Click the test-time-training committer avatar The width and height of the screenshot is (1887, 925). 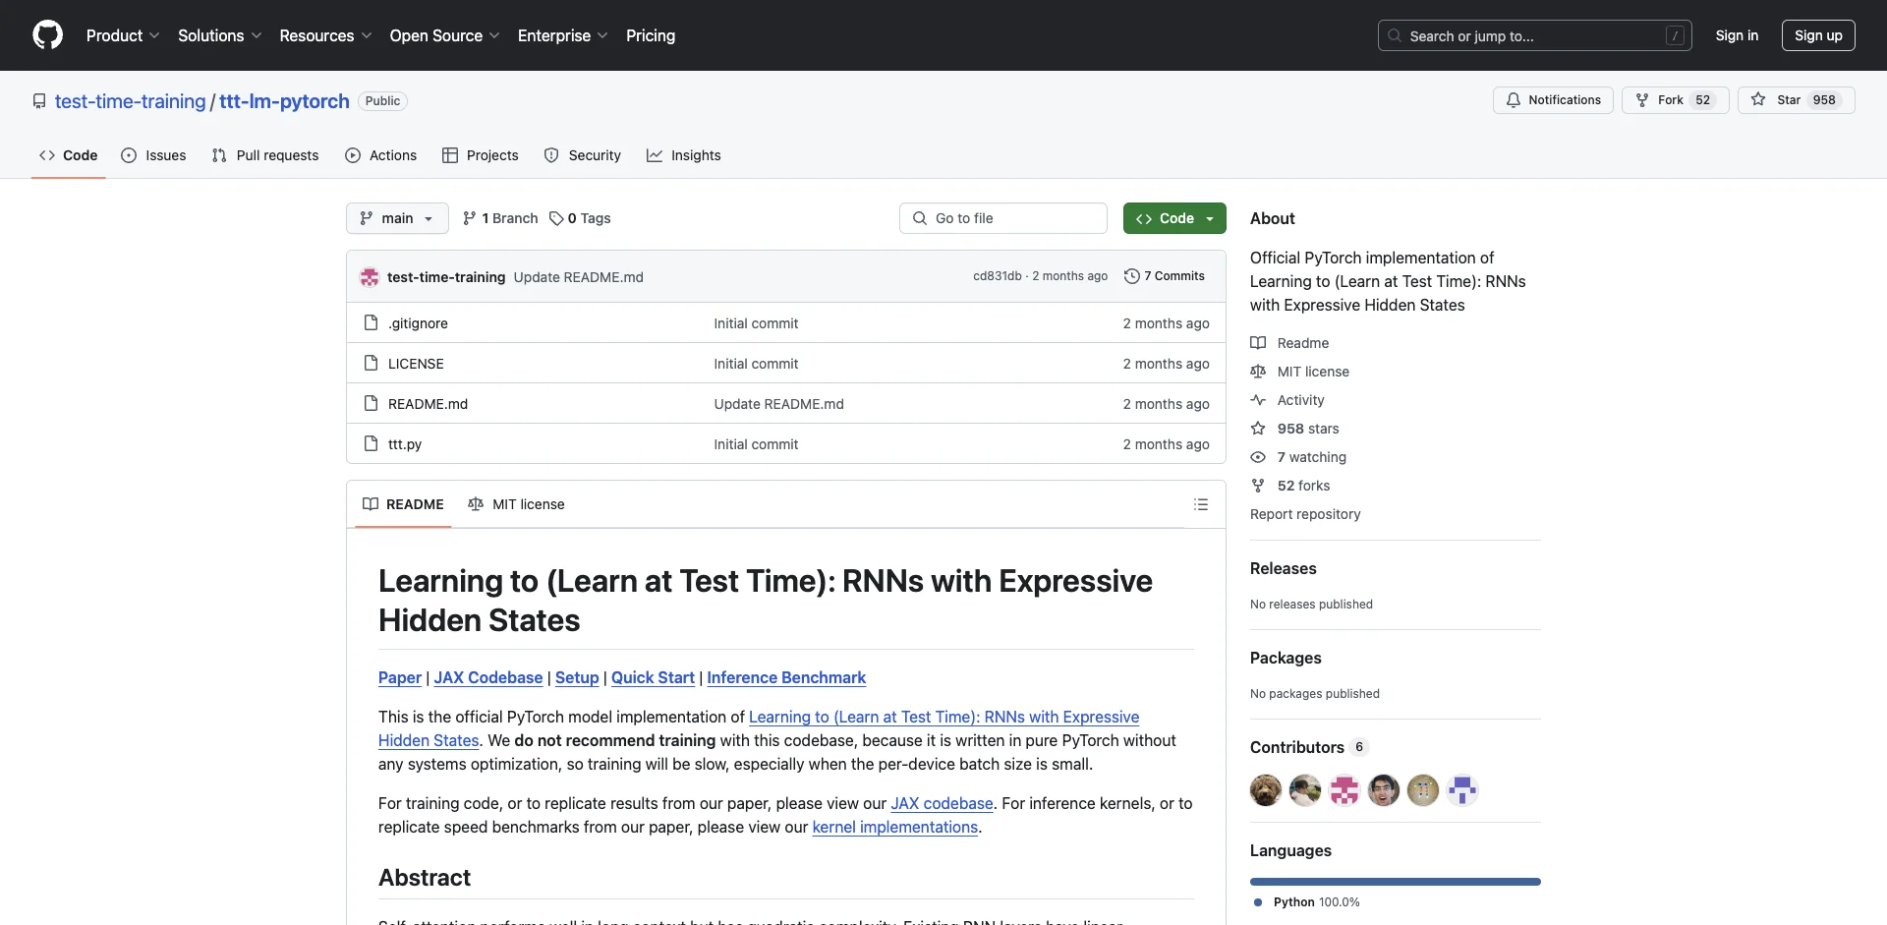click(x=370, y=277)
